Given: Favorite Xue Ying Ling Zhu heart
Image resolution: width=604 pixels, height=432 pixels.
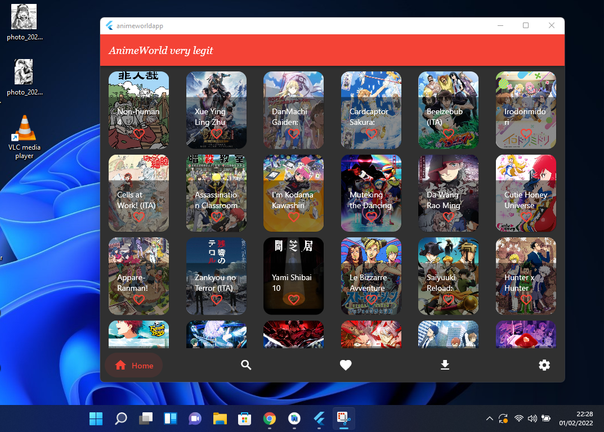Looking at the screenshot, I should (217, 134).
